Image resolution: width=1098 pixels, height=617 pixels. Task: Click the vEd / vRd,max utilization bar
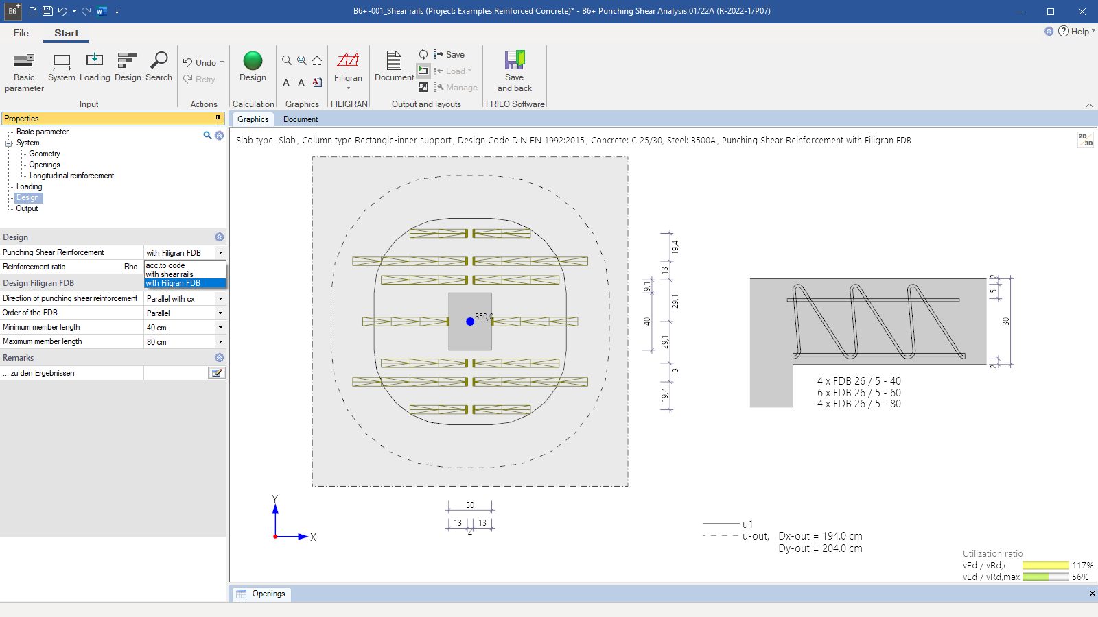tap(1045, 577)
